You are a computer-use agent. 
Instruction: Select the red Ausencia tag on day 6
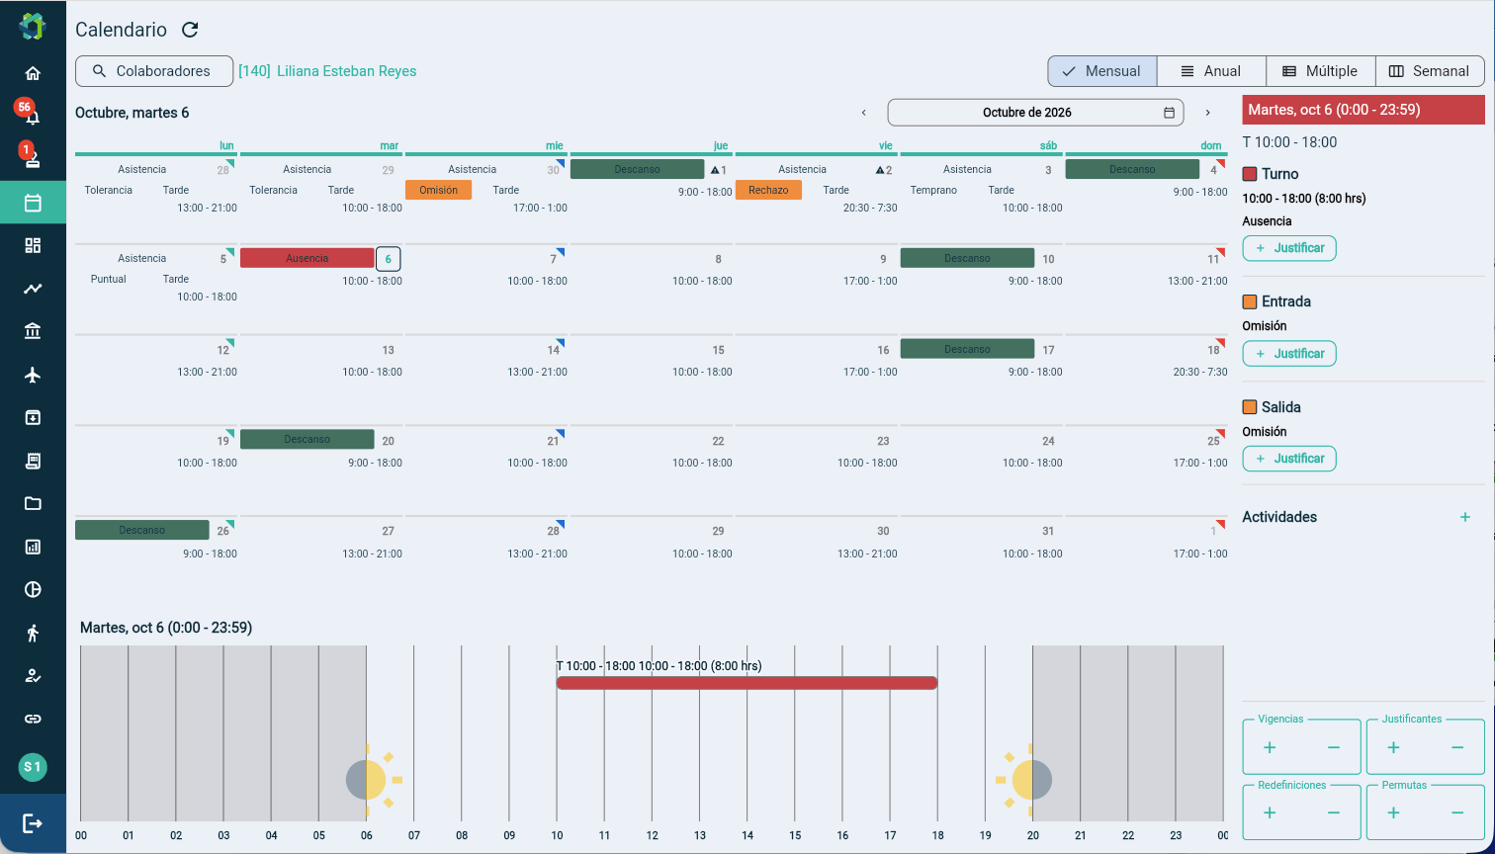(x=307, y=258)
